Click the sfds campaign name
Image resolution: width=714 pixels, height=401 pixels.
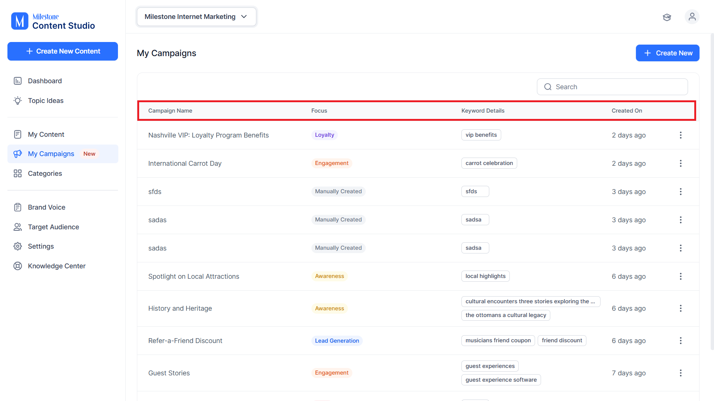point(155,192)
